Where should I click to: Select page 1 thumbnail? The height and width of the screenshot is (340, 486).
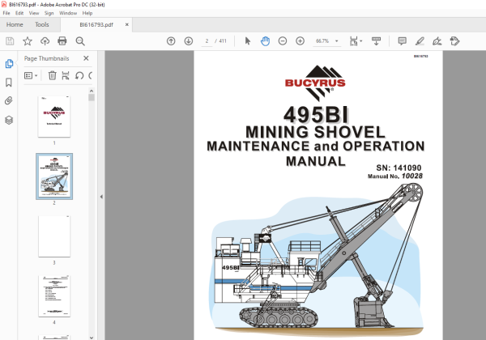54,117
